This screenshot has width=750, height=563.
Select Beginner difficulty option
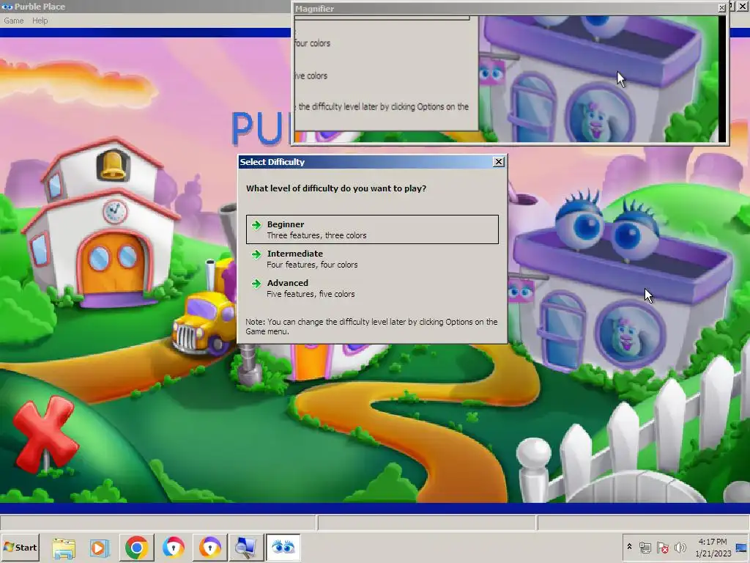point(372,229)
